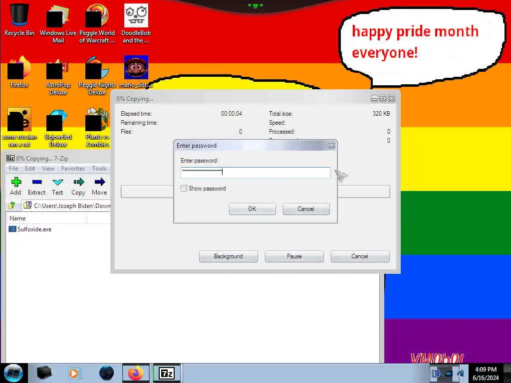
Task: Open the Favorites menu in 7-Zip
Action: pyautogui.click(x=73, y=169)
